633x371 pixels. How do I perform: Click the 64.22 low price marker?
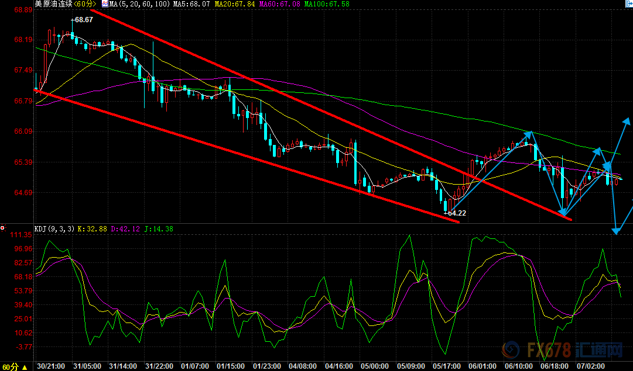tap(456, 213)
